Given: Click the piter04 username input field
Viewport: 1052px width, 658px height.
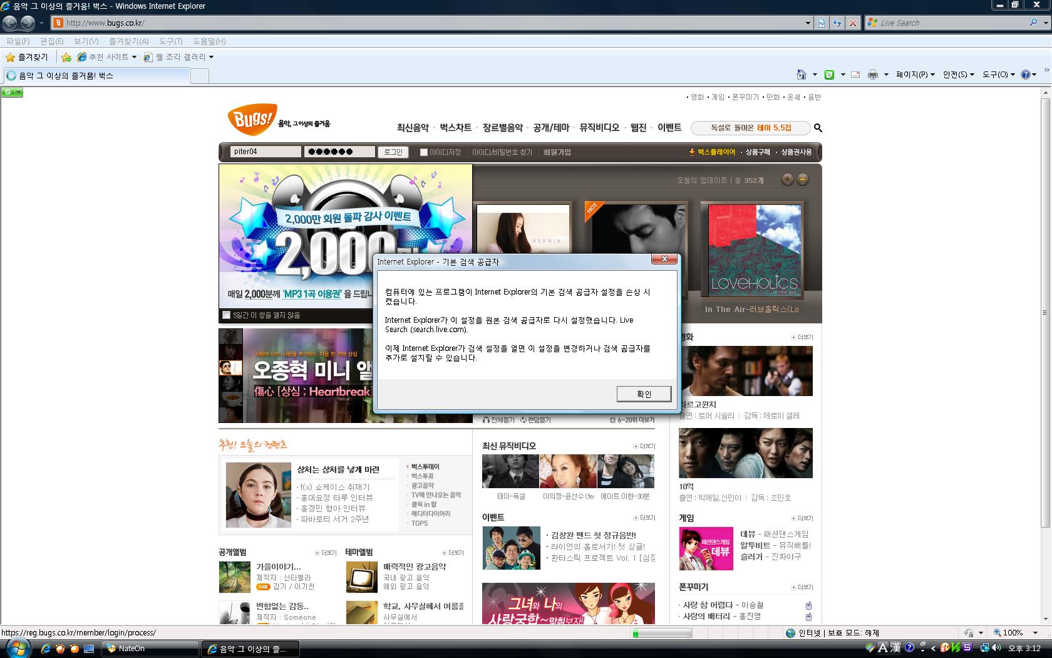Looking at the screenshot, I should tap(266, 152).
